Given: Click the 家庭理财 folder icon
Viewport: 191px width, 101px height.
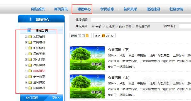Looking at the screenshot, I should [30, 71].
